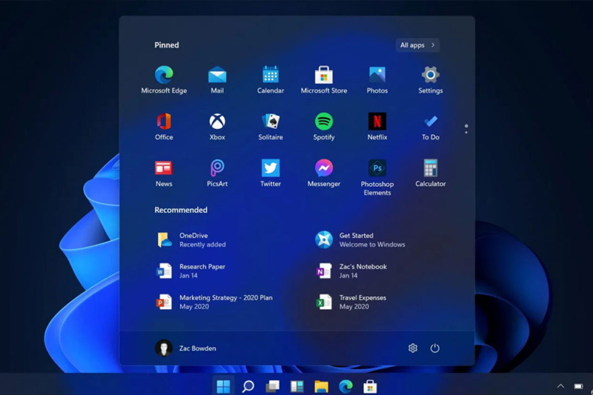The width and height of the screenshot is (593, 395).
Task: Open Microsoft Edge from pinned apps
Action: pyautogui.click(x=164, y=80)
